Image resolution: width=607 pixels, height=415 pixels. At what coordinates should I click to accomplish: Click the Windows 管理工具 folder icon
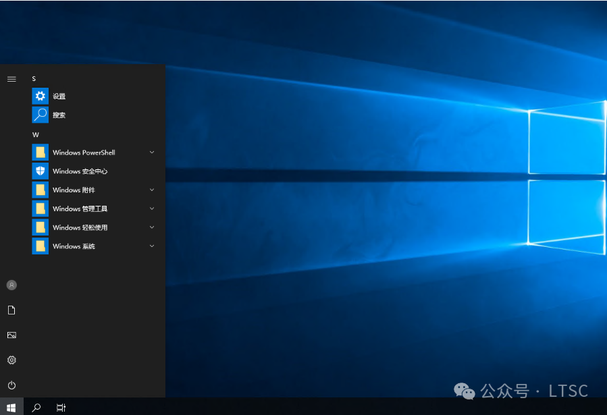(x=41, y=209)
